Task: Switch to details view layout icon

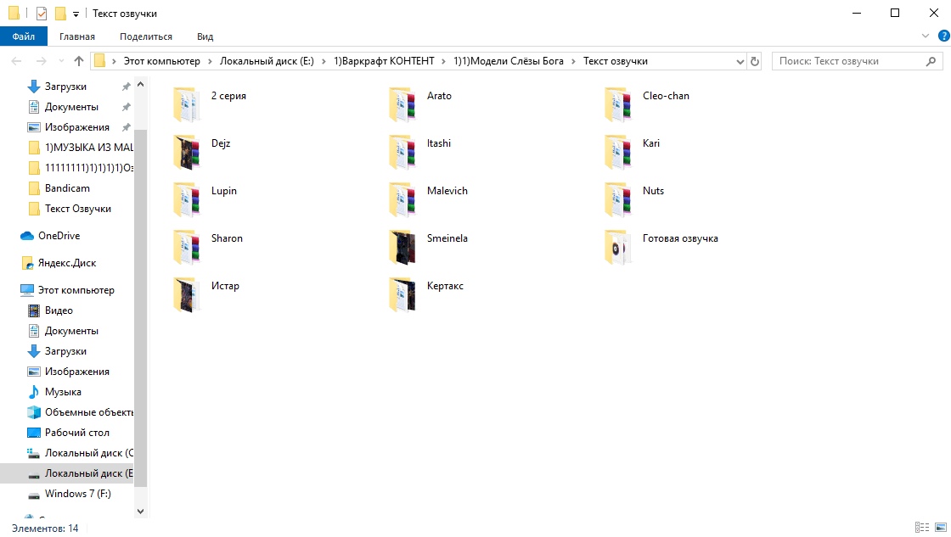Action: [x=922, y=528]
